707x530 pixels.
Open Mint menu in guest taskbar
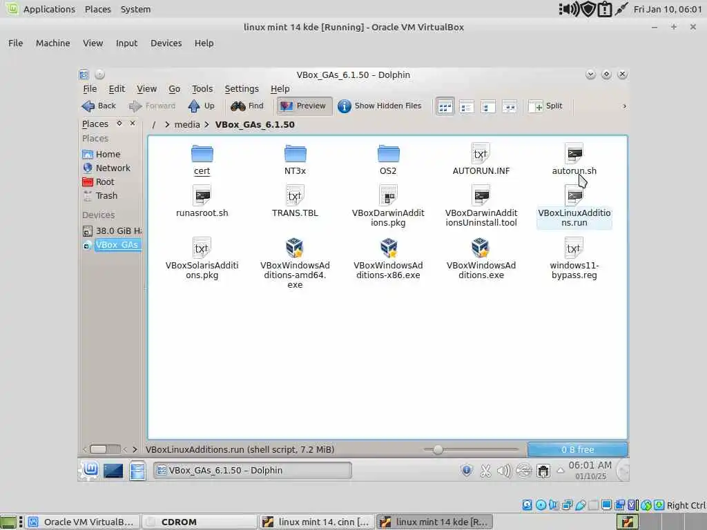90,471
